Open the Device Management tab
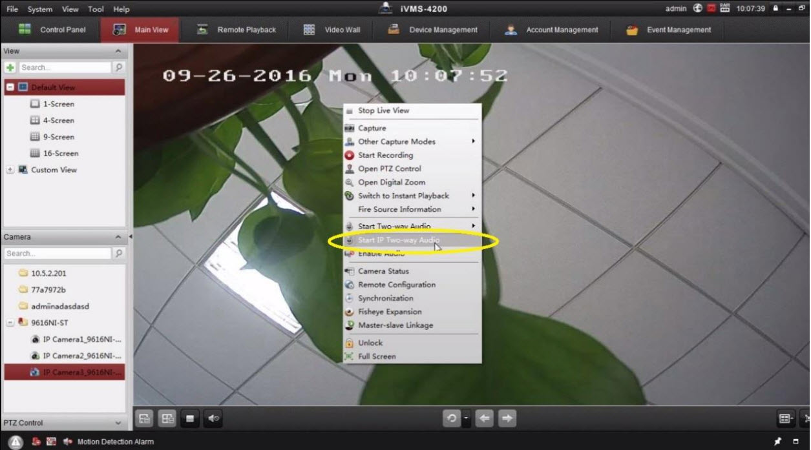This screenshot has height=450, width=811. (x=443, y=30)
